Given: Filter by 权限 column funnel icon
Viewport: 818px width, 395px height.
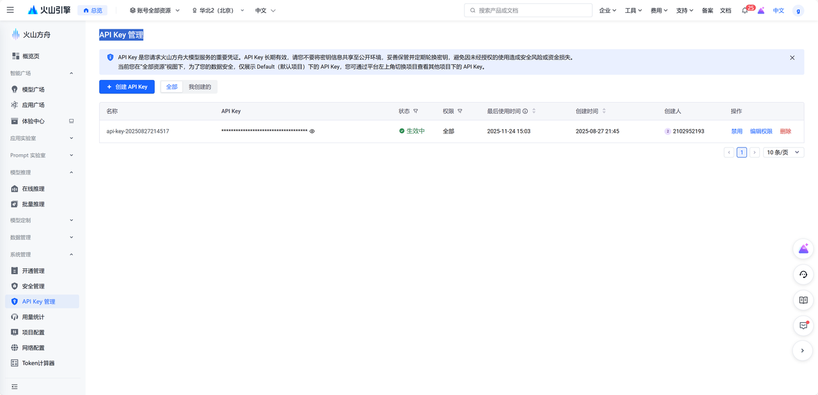Looking at the screenshot, I should [x=459, y=111].
